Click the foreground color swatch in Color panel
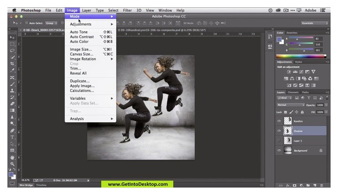338x195 pixels. click(x=279, y=39)
